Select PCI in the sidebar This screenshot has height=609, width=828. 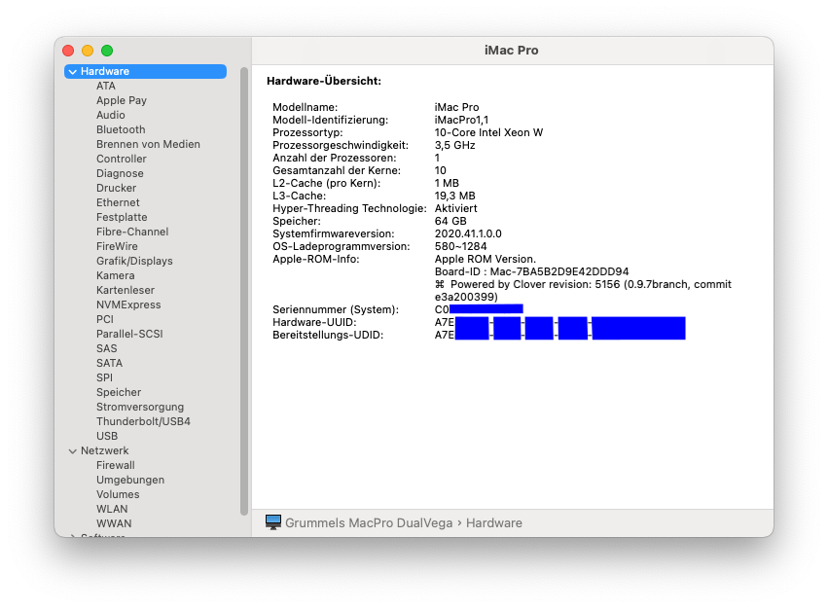point(104,319)
